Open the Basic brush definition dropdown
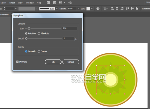The image size is (150, 109). click(57, 8)
